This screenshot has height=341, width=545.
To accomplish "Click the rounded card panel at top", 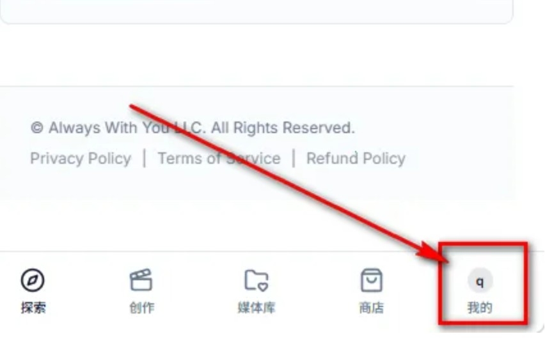I will [x=257, y=12].
